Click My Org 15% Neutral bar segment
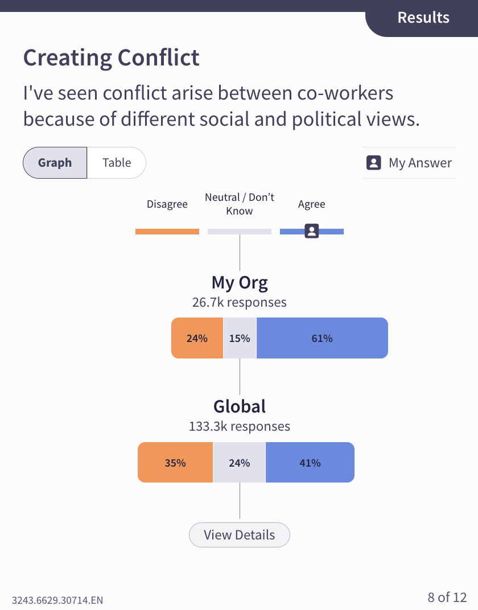Screen dimensions: 478x610 pos(240,338)
